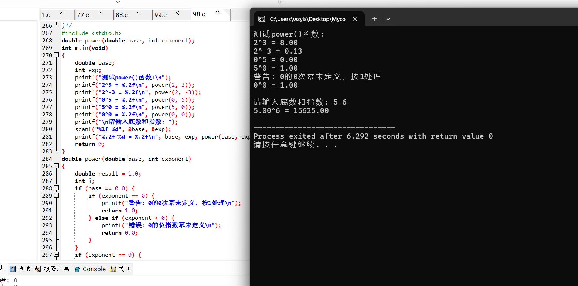Viewport: 578px width, 286px height.
Task: Click the 关闭 tab to close bottom panel
Action: coord(120,269)
